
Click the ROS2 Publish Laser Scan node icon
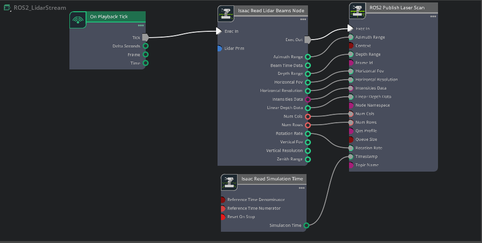click(357, 11)
